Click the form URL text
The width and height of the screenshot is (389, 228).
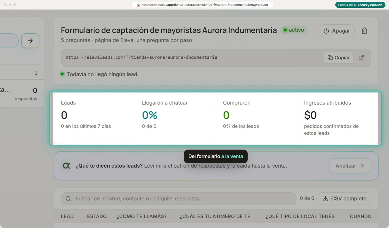click(x=141, y=57)
